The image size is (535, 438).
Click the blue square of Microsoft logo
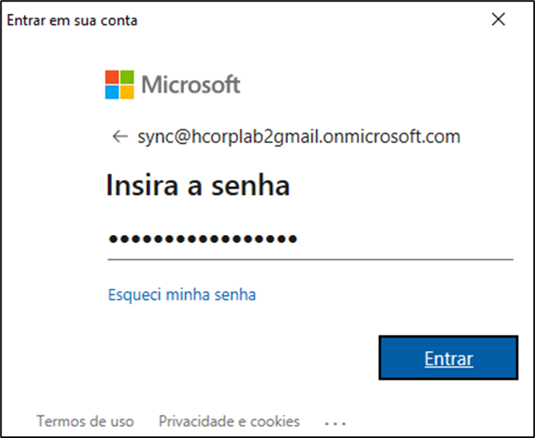click(x=113, y=91)
